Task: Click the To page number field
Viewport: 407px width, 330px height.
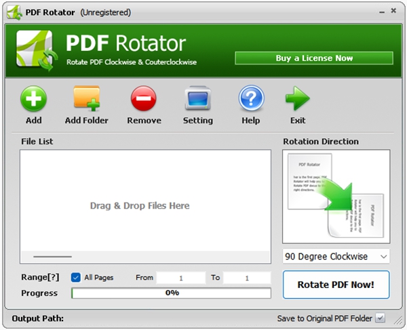Action: tap(247, 278)
